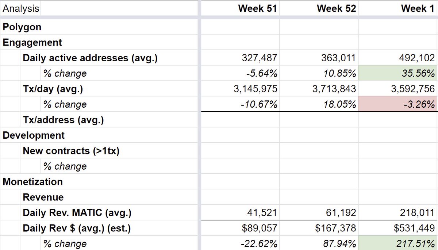
Task: Select cell with value 3,713,843
Action: (319, 89)
